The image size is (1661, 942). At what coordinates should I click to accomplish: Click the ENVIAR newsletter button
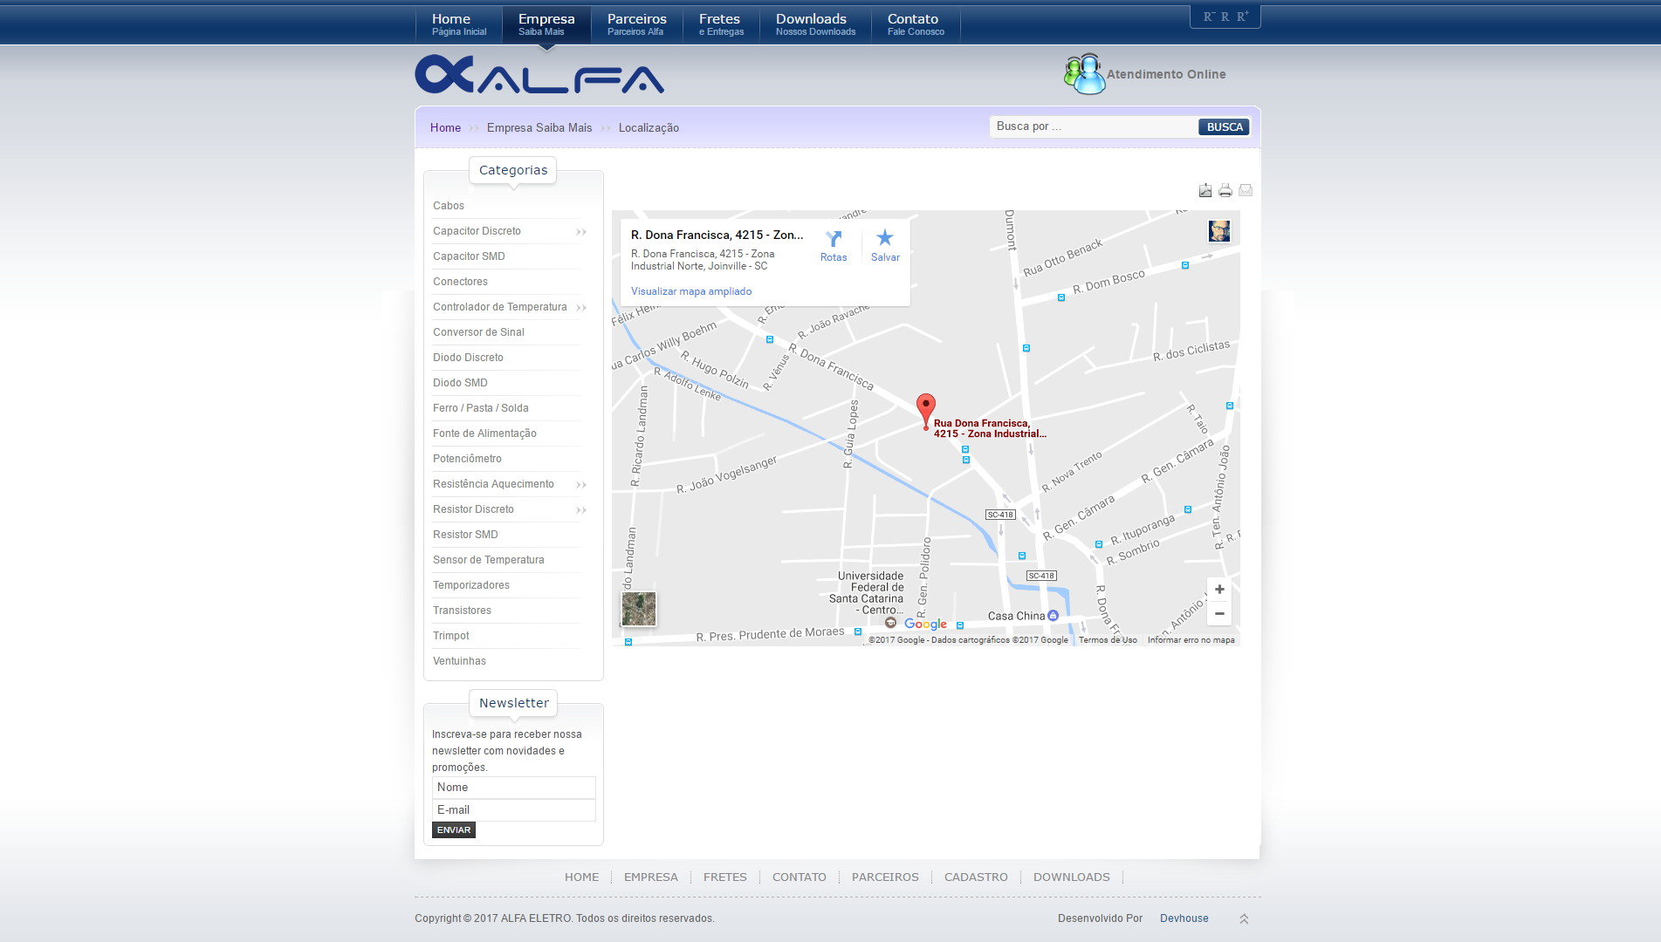coord(454,830)
